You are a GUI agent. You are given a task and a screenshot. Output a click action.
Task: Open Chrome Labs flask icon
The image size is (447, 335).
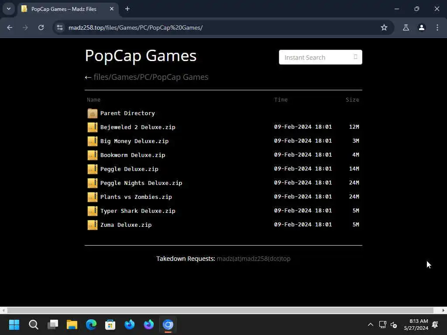[406, 27]
